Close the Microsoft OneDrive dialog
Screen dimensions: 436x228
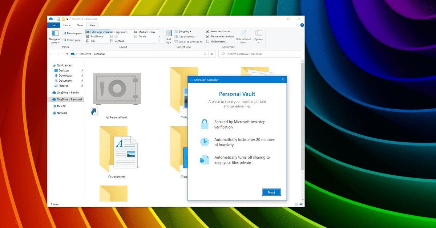(x=283, y=80)
